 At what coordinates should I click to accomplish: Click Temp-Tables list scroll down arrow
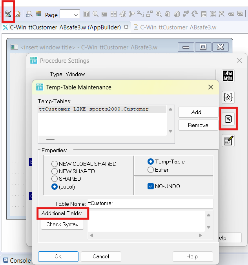[171, 131]
